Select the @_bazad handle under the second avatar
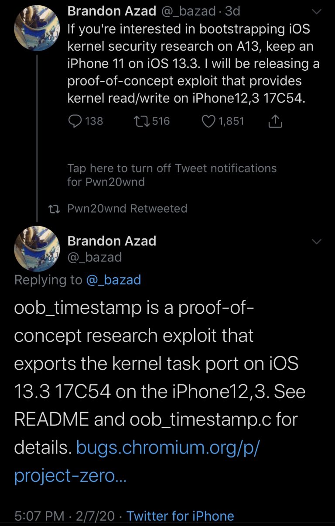 [95, 258]
